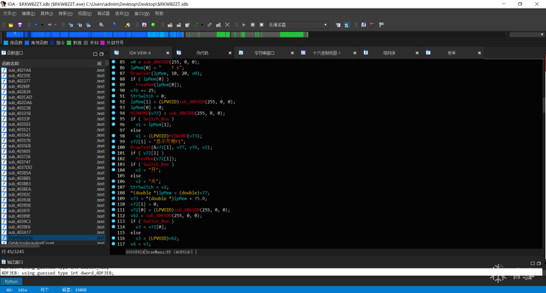Screen dimensions: 546x293
Task: Close the 伪代码 pseudocode tab
Action: [229, 53]
